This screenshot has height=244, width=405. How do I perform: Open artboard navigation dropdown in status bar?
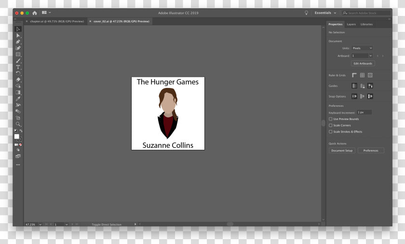(67, 225)
